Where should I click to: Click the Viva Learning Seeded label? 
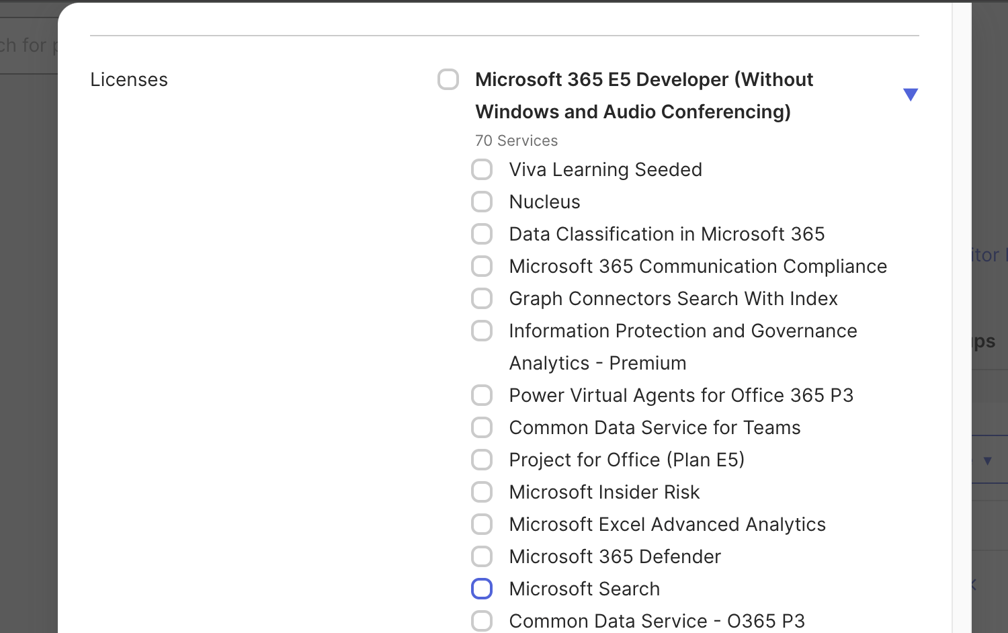pos(605,169)
